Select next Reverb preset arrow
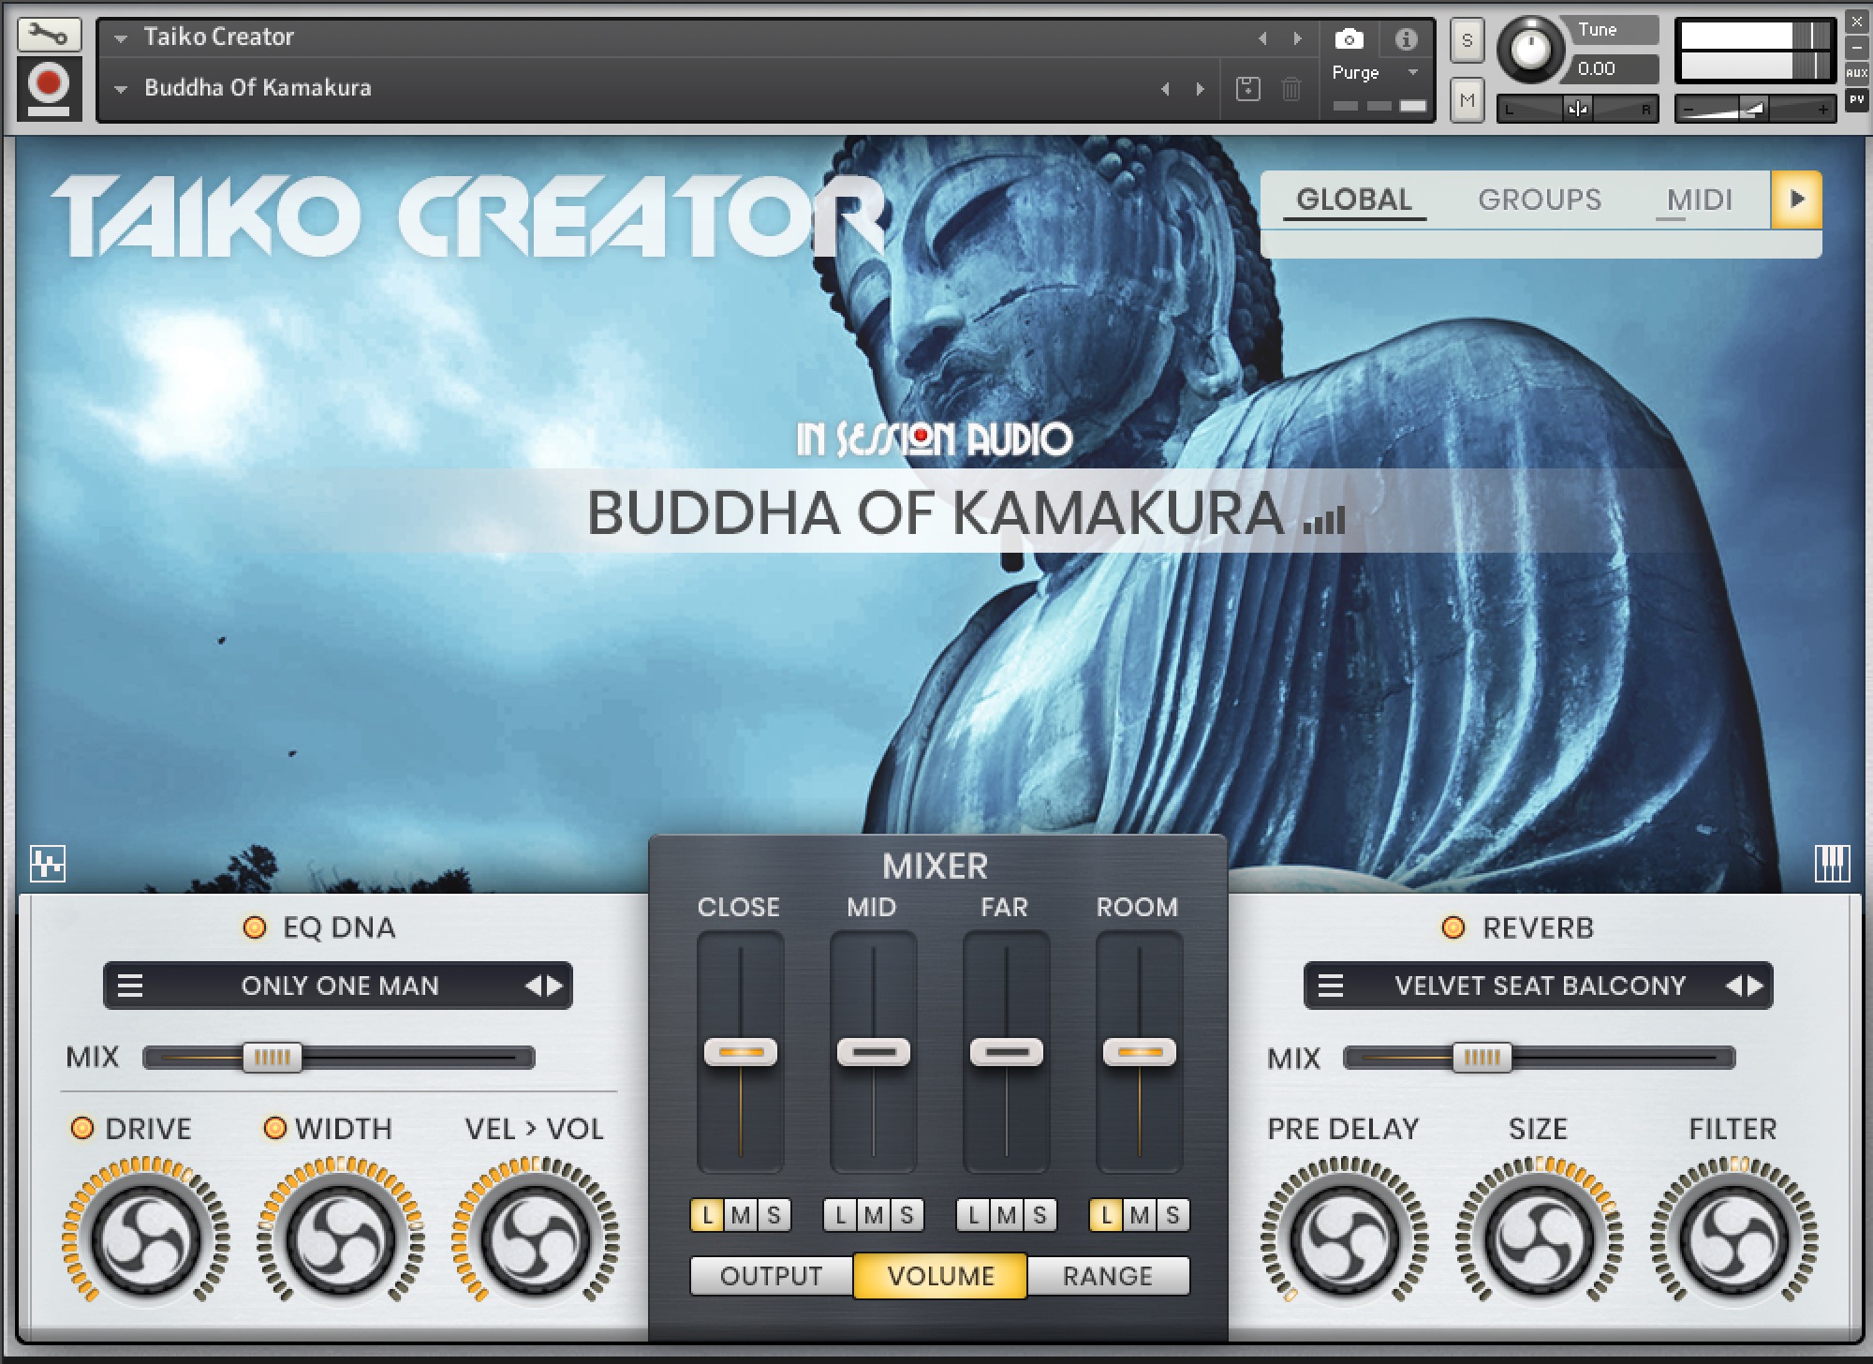Image resolution: width=1873 pixels, height=1364 pixels. click(x=1756, y=986)
